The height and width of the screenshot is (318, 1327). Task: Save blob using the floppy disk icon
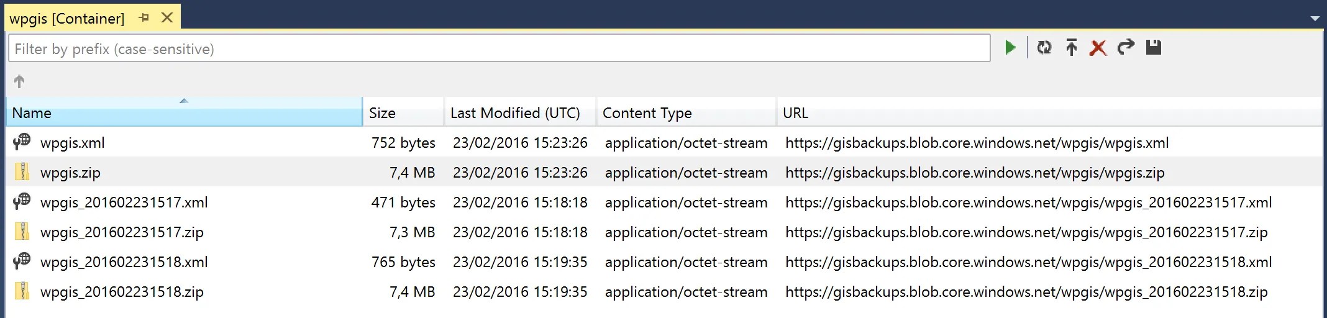(1154, 47)
